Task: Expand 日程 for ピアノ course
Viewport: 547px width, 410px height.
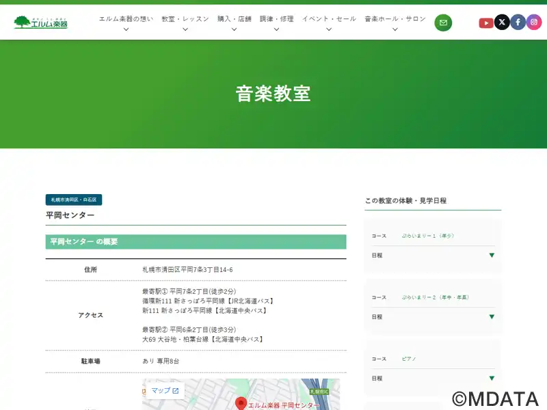Action: coord(491,378)
